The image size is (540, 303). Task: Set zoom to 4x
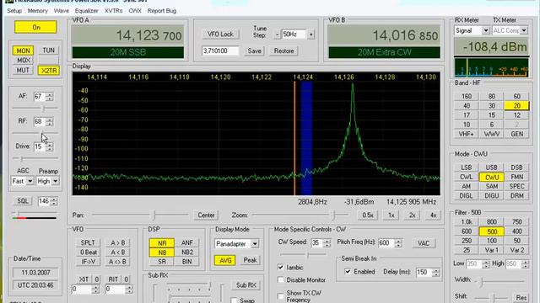[433, 215]
